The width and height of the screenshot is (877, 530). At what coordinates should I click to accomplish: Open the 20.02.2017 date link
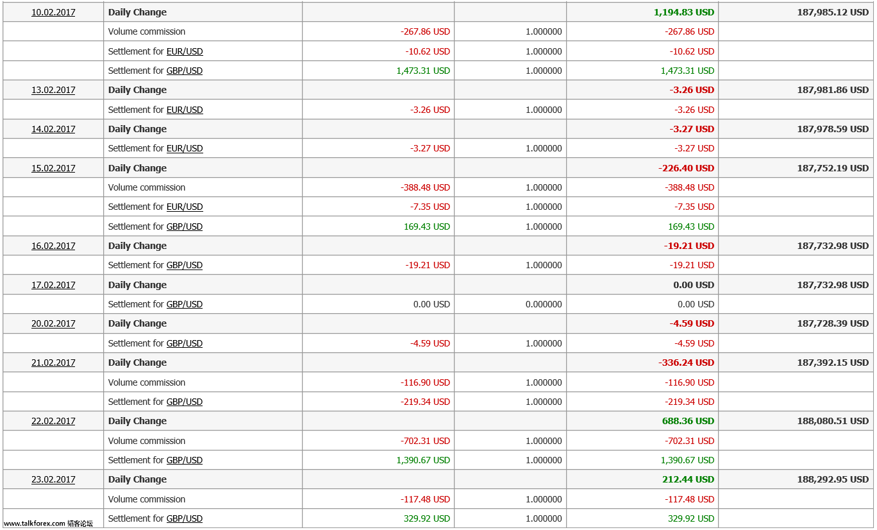coord(53,323)
